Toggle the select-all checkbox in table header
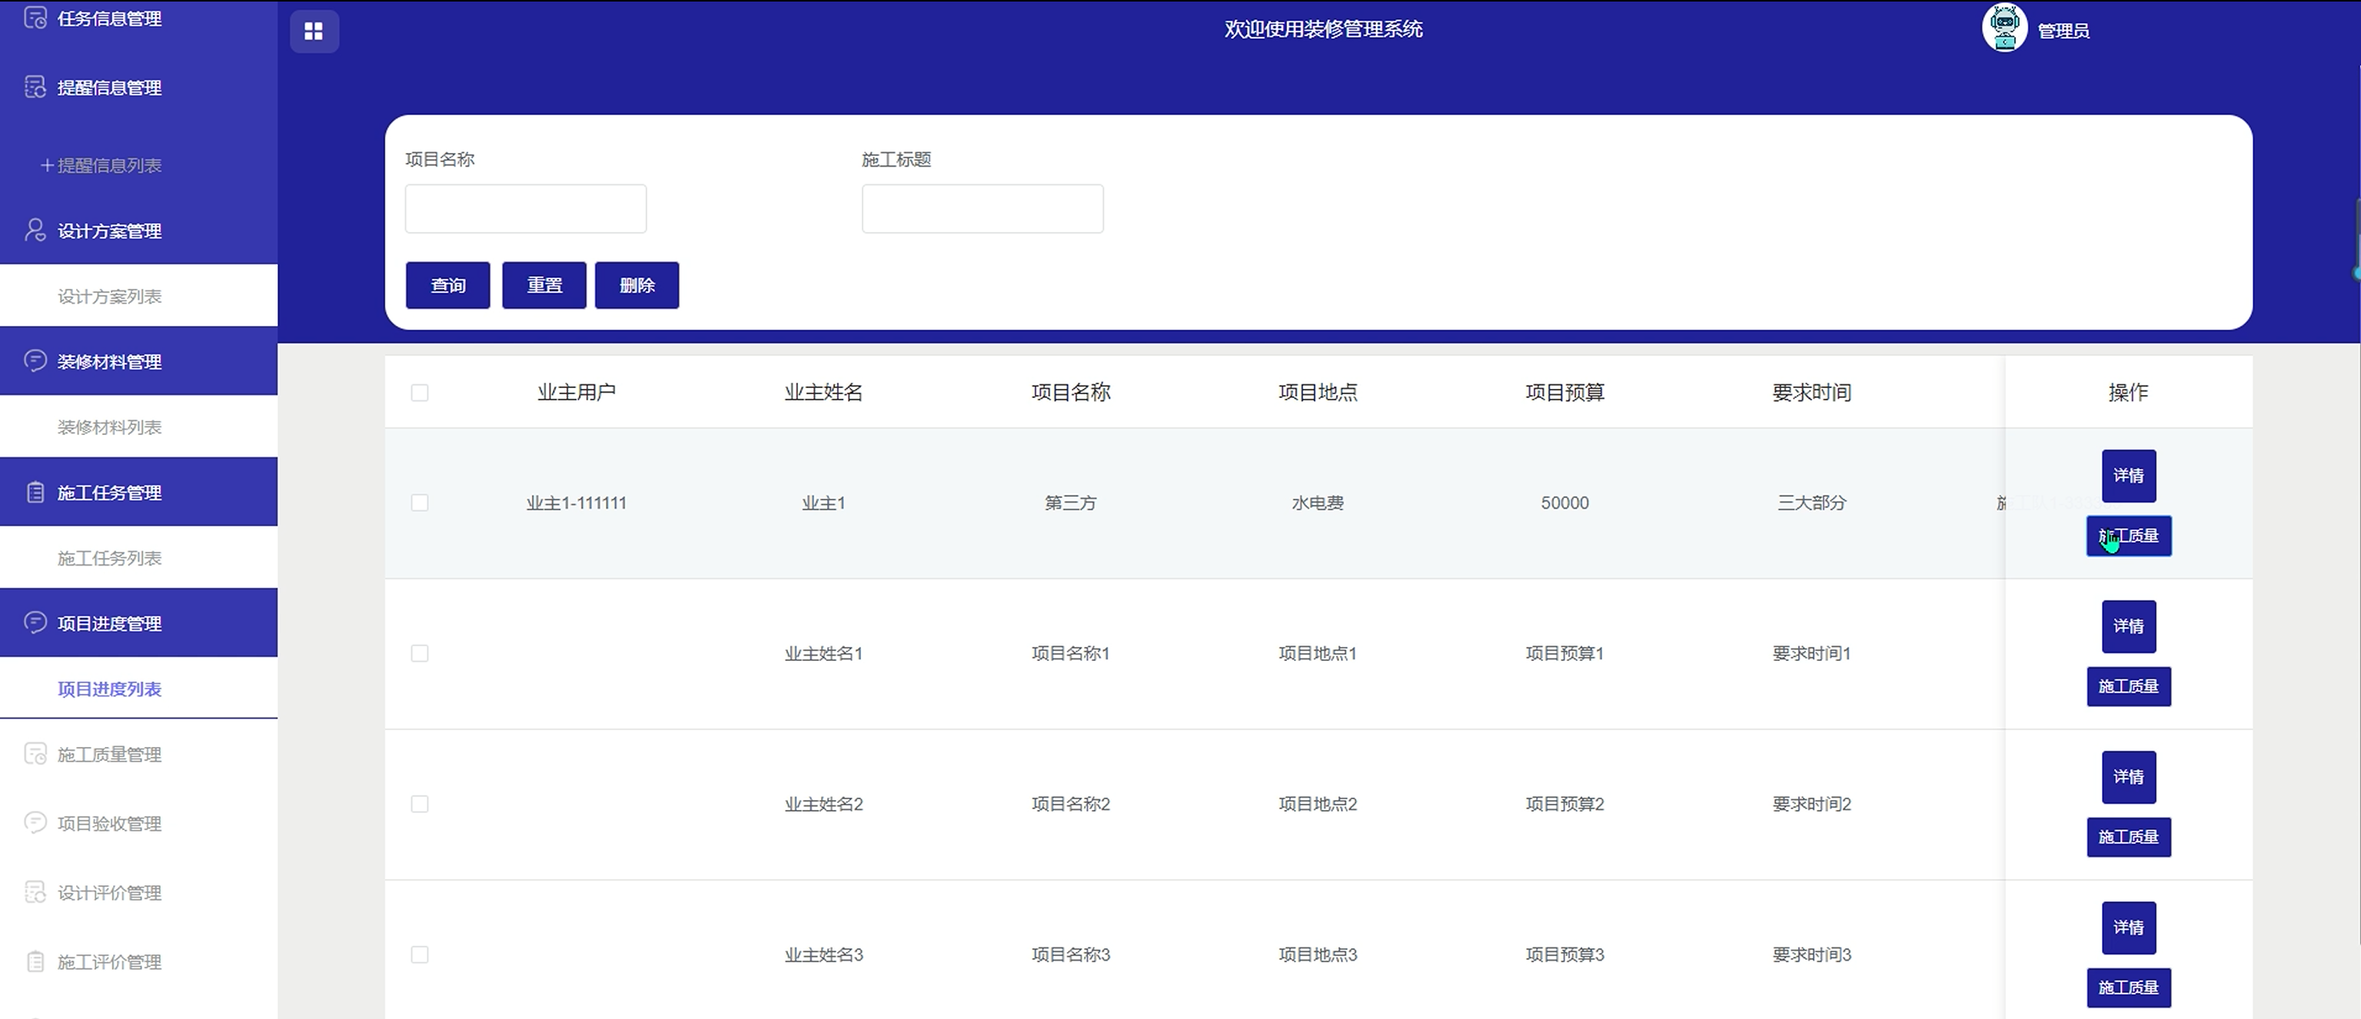 tap(420, 393)
